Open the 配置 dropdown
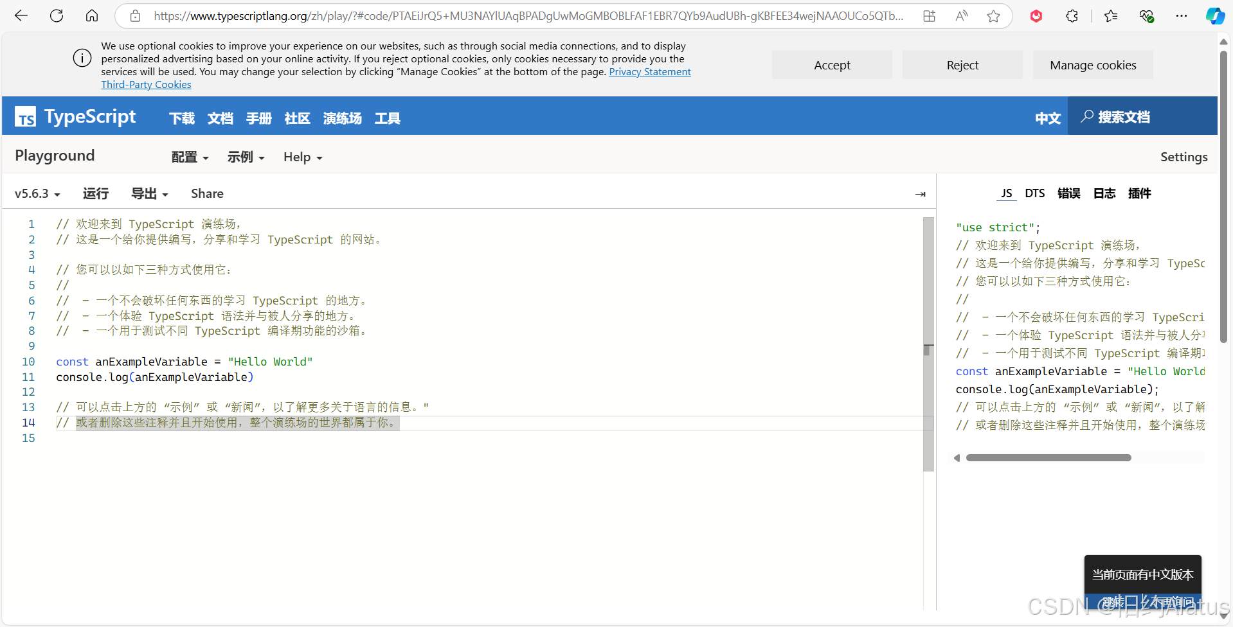 point(190,157)
